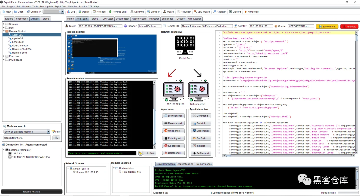The width and height of the screenshot is (360, 196).
Task: Select EchoClient in the tree
Action: point(18,42)
